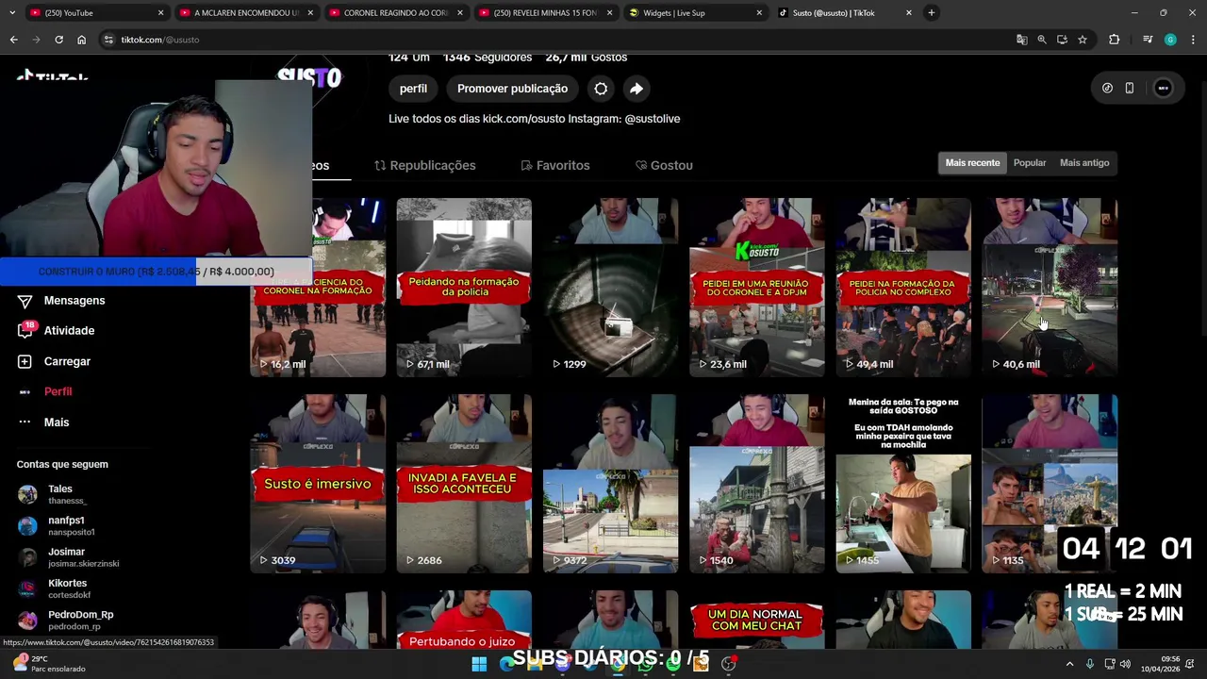Open the Chrome three-dot menu
Image resolution: width=1207 pixels, height=679 pixels.
(1193, 40)
